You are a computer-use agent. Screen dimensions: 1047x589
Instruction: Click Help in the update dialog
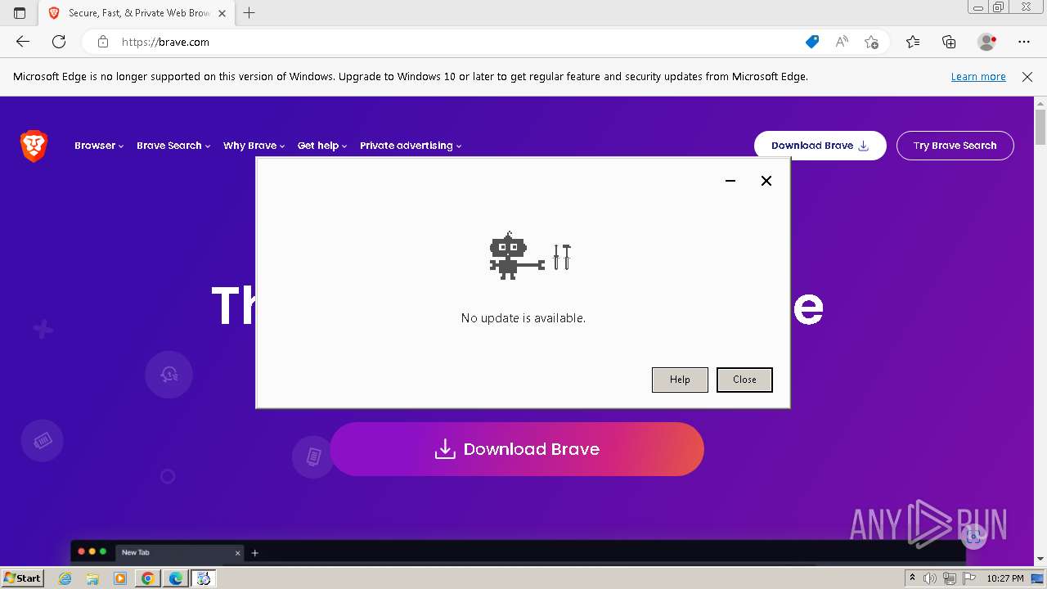(x=680, y=380)
